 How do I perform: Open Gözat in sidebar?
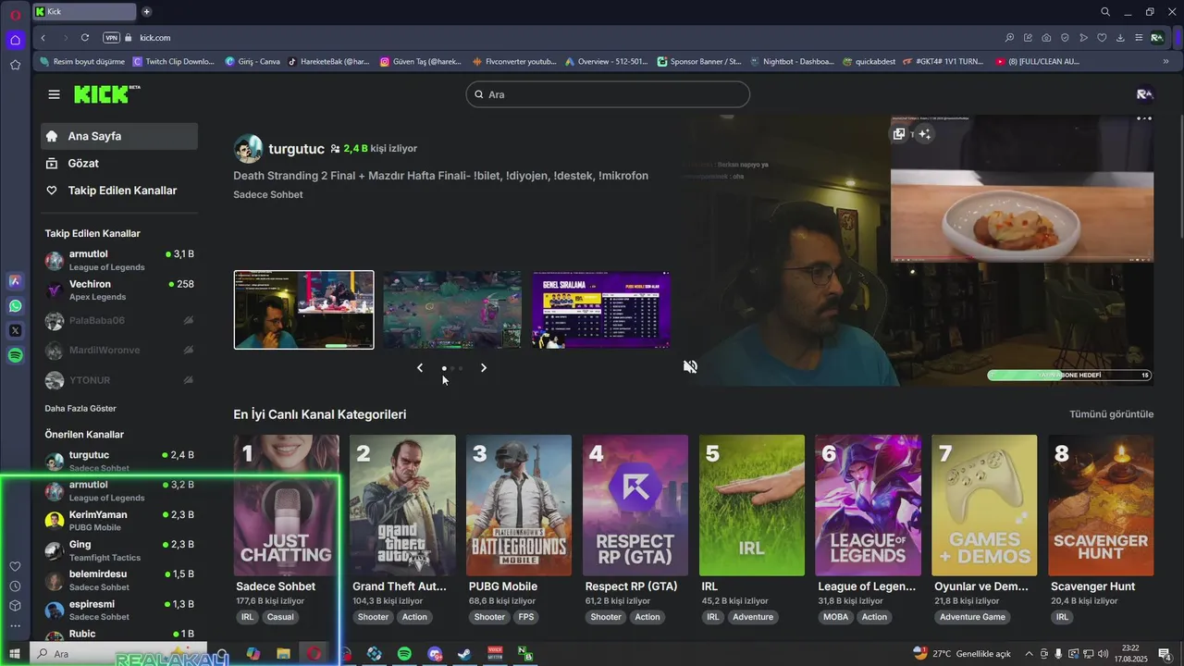(x=119, y=164)
